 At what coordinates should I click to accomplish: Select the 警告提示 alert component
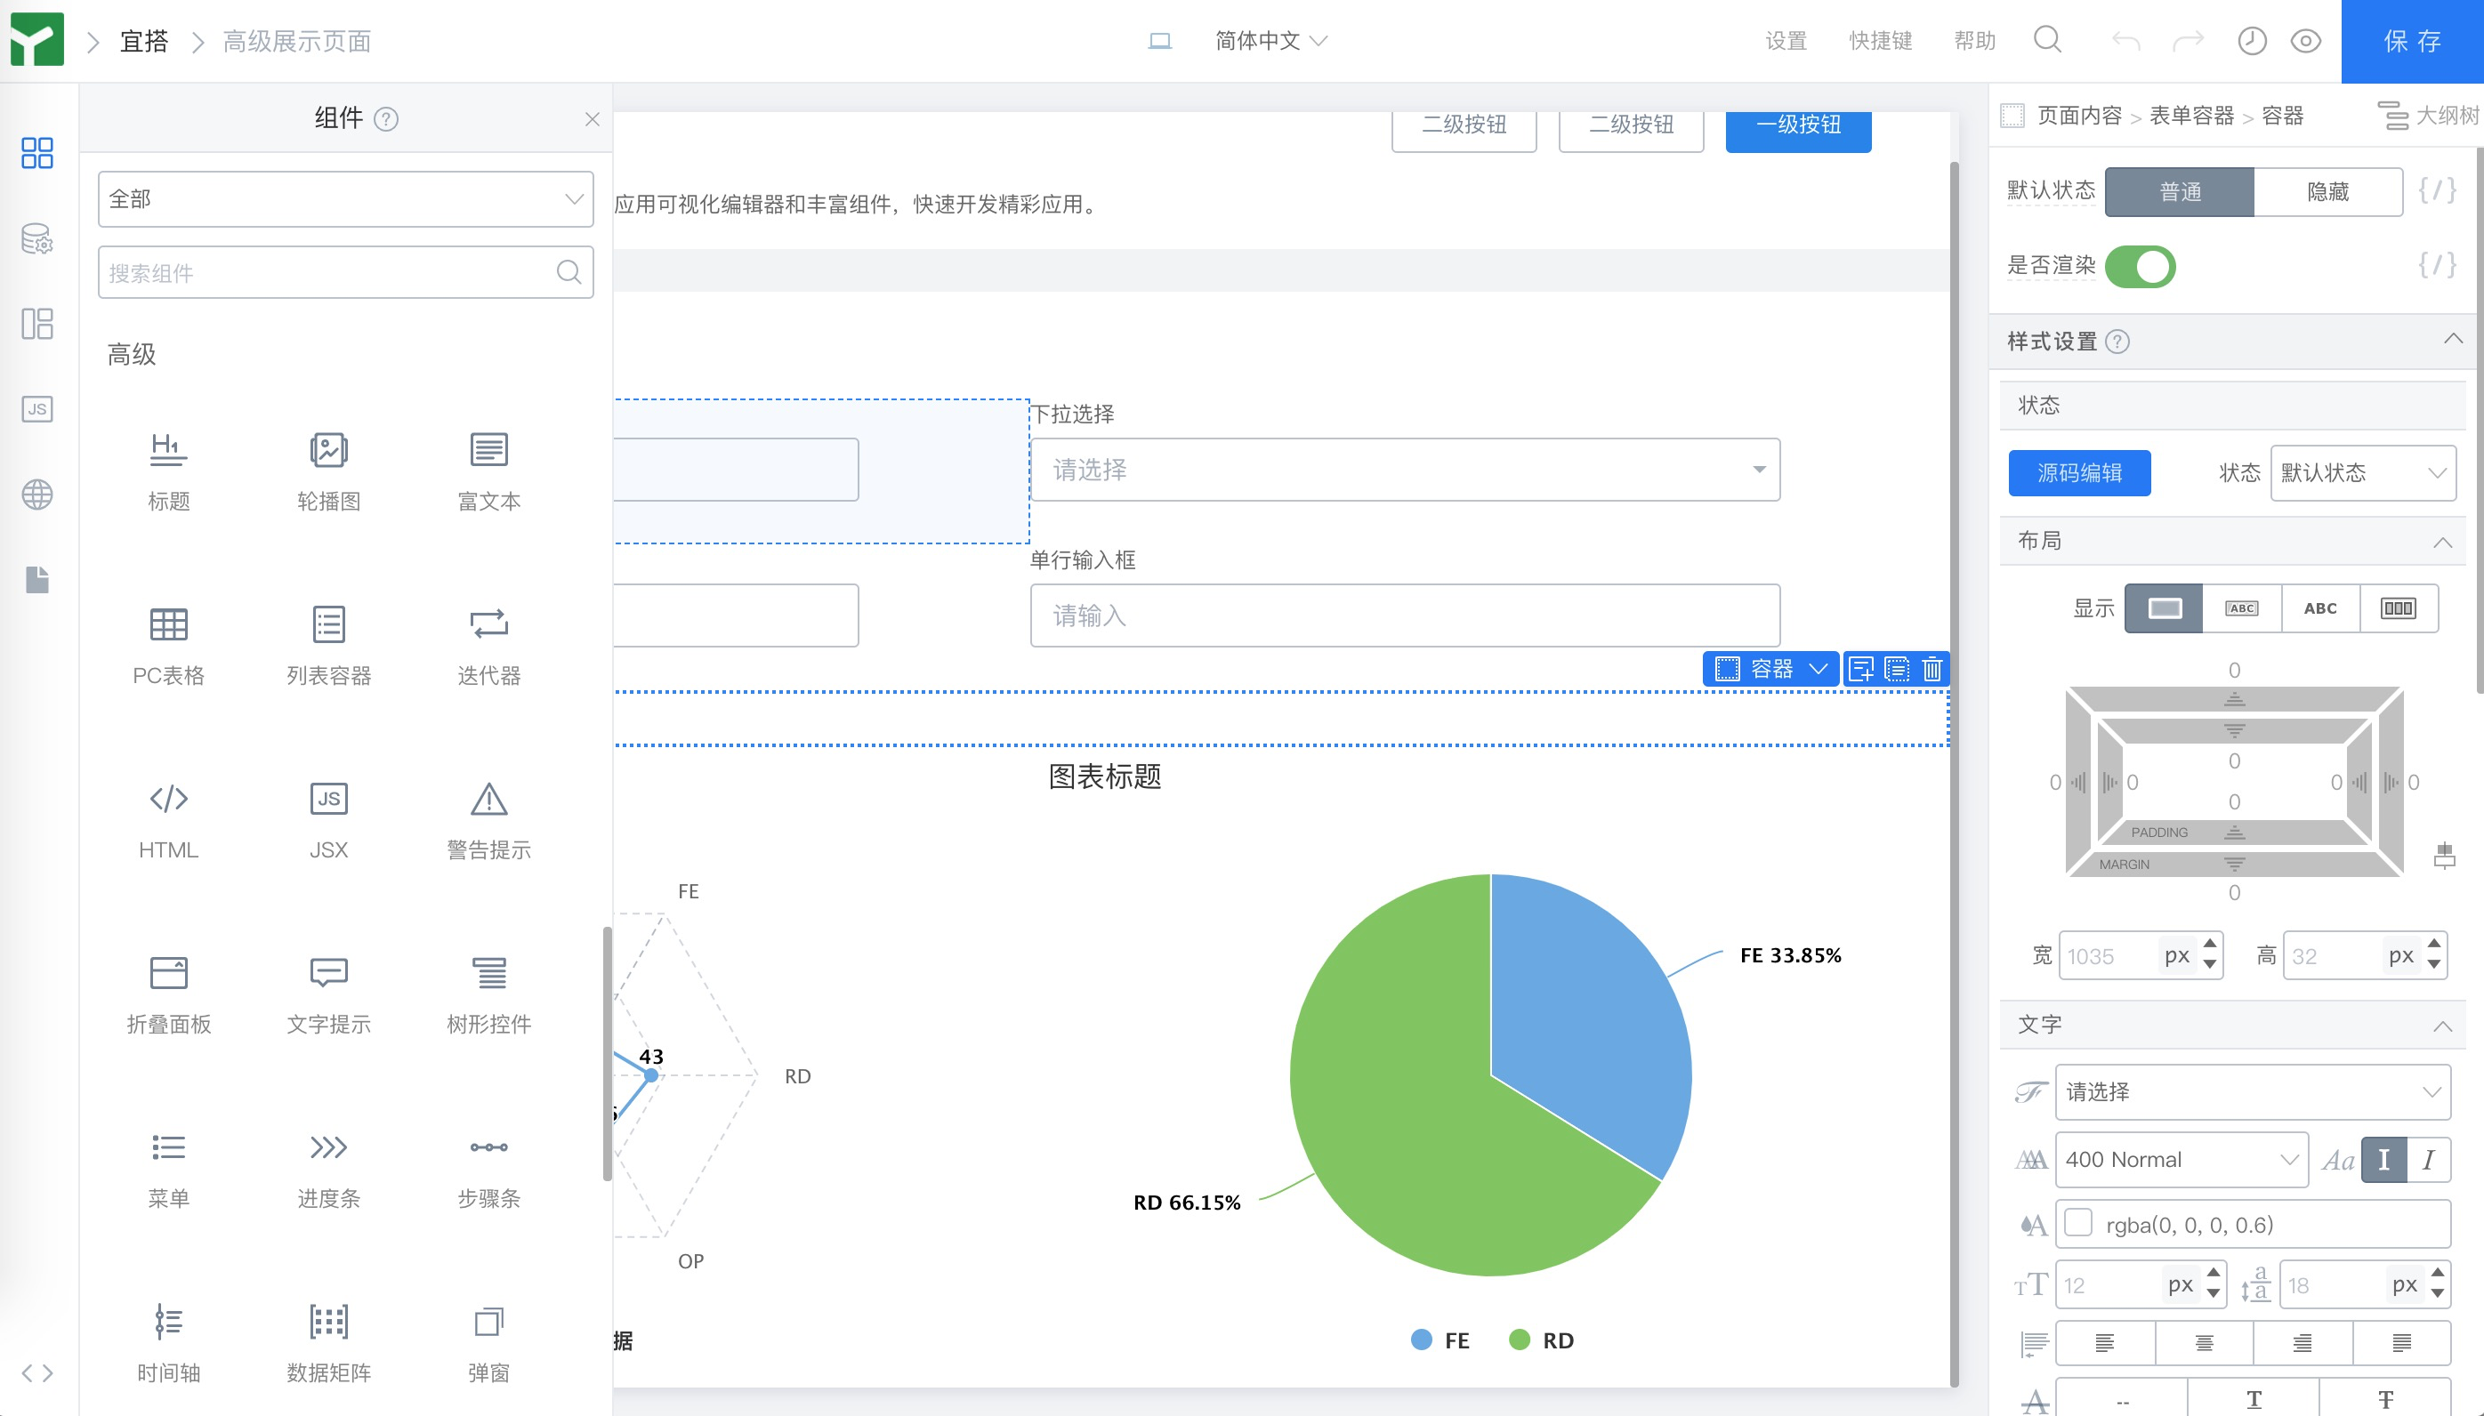(488, 799)
